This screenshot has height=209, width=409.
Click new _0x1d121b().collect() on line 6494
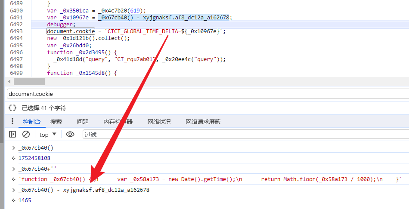[88, 38]
